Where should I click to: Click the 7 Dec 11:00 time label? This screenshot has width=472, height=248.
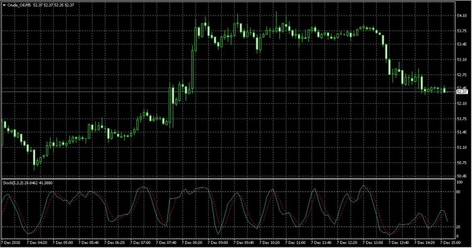click(x=295, y=243)
